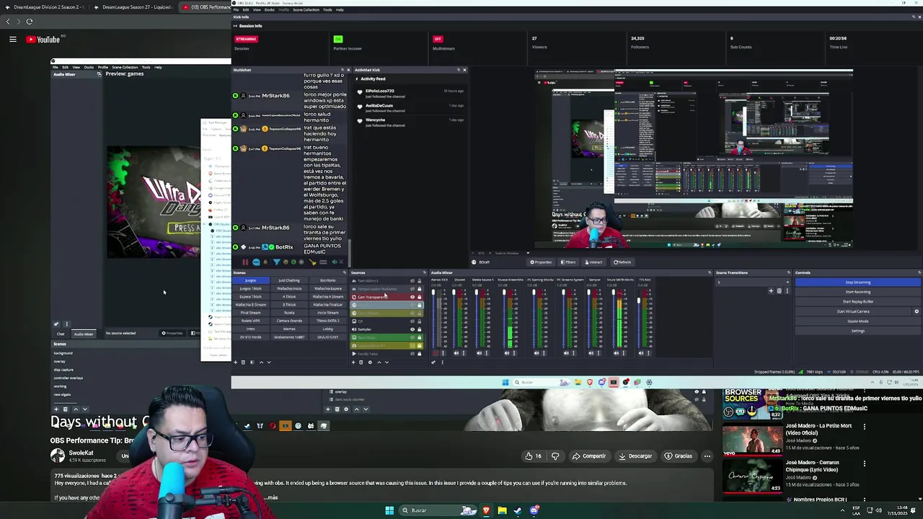Mute the Discord mixer channel

456,353
